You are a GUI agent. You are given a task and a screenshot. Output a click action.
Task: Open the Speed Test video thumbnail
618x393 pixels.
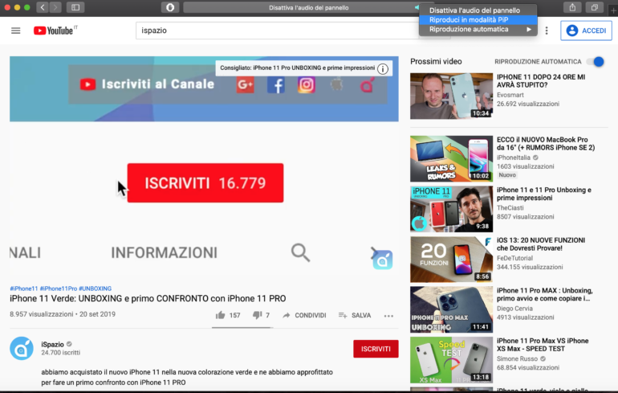click(451, 360)
